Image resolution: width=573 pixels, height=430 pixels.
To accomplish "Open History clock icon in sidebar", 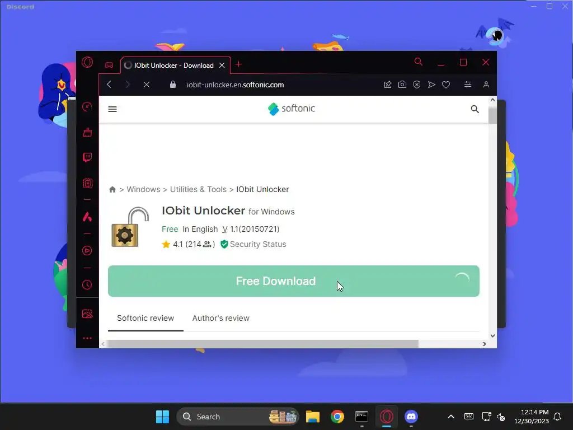I will [x=87, y=284].
